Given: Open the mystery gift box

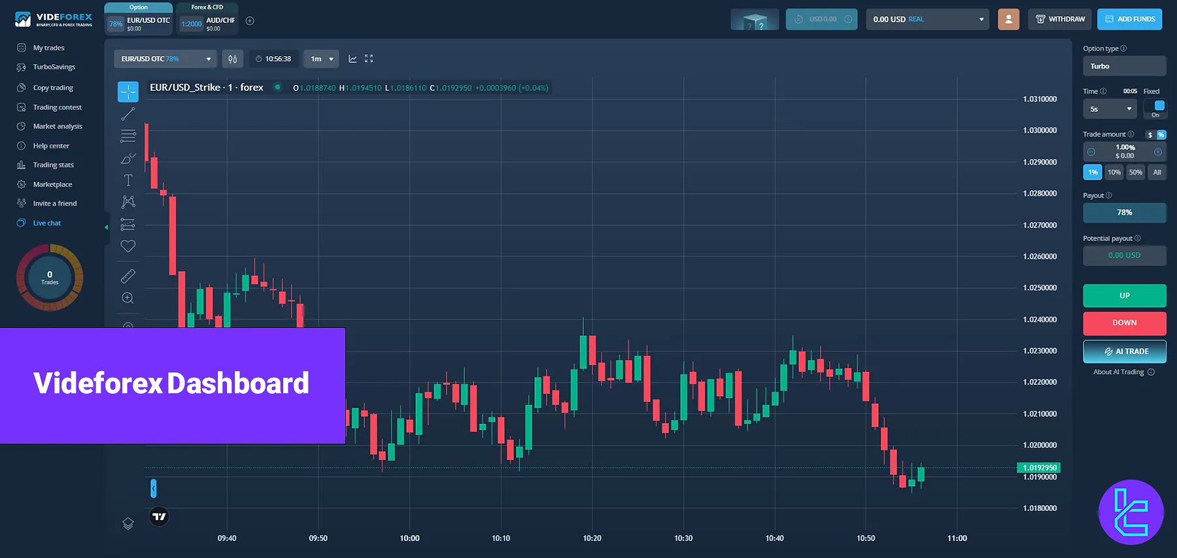Looking at the screenshot, I should point(755,20).
